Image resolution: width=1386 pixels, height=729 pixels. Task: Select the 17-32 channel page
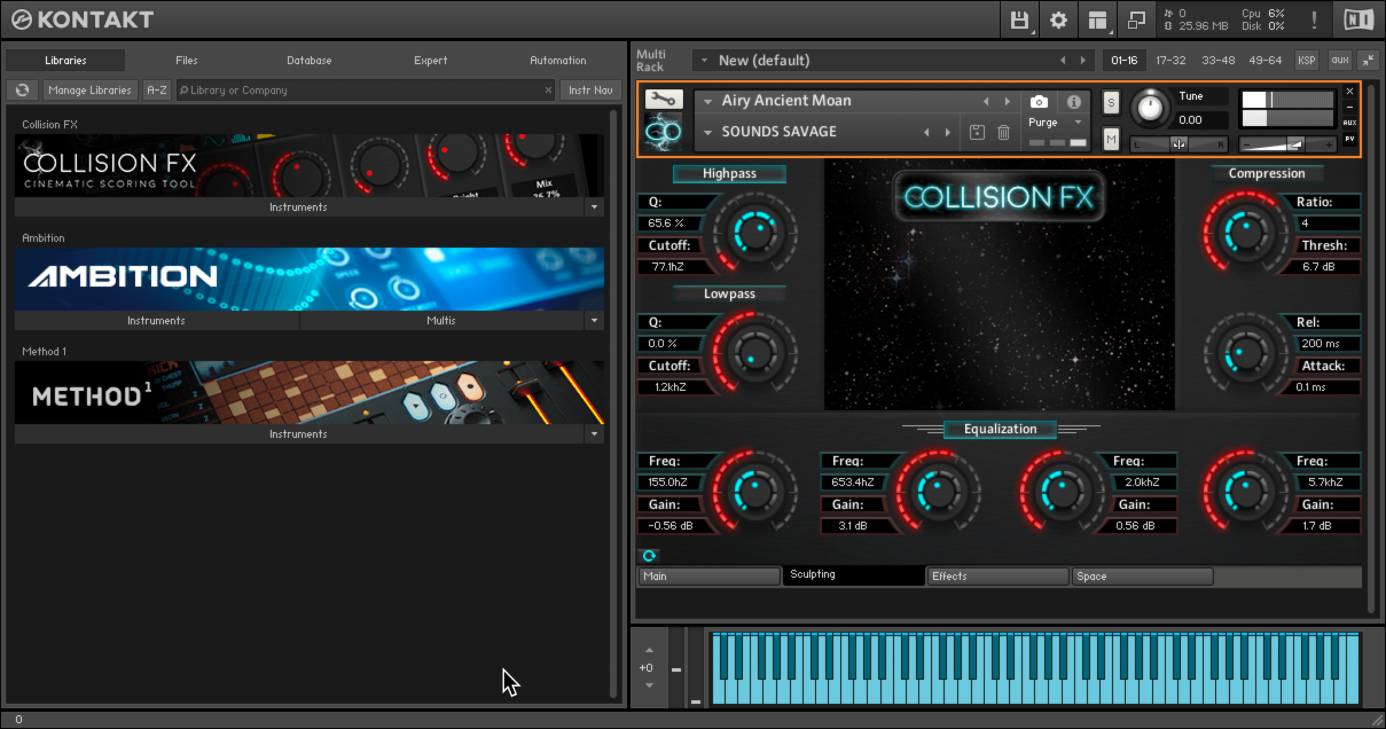[1170, 60]
